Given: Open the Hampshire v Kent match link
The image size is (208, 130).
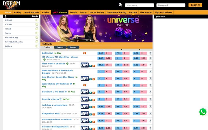Looking at the screenshot, I should 51,114.
